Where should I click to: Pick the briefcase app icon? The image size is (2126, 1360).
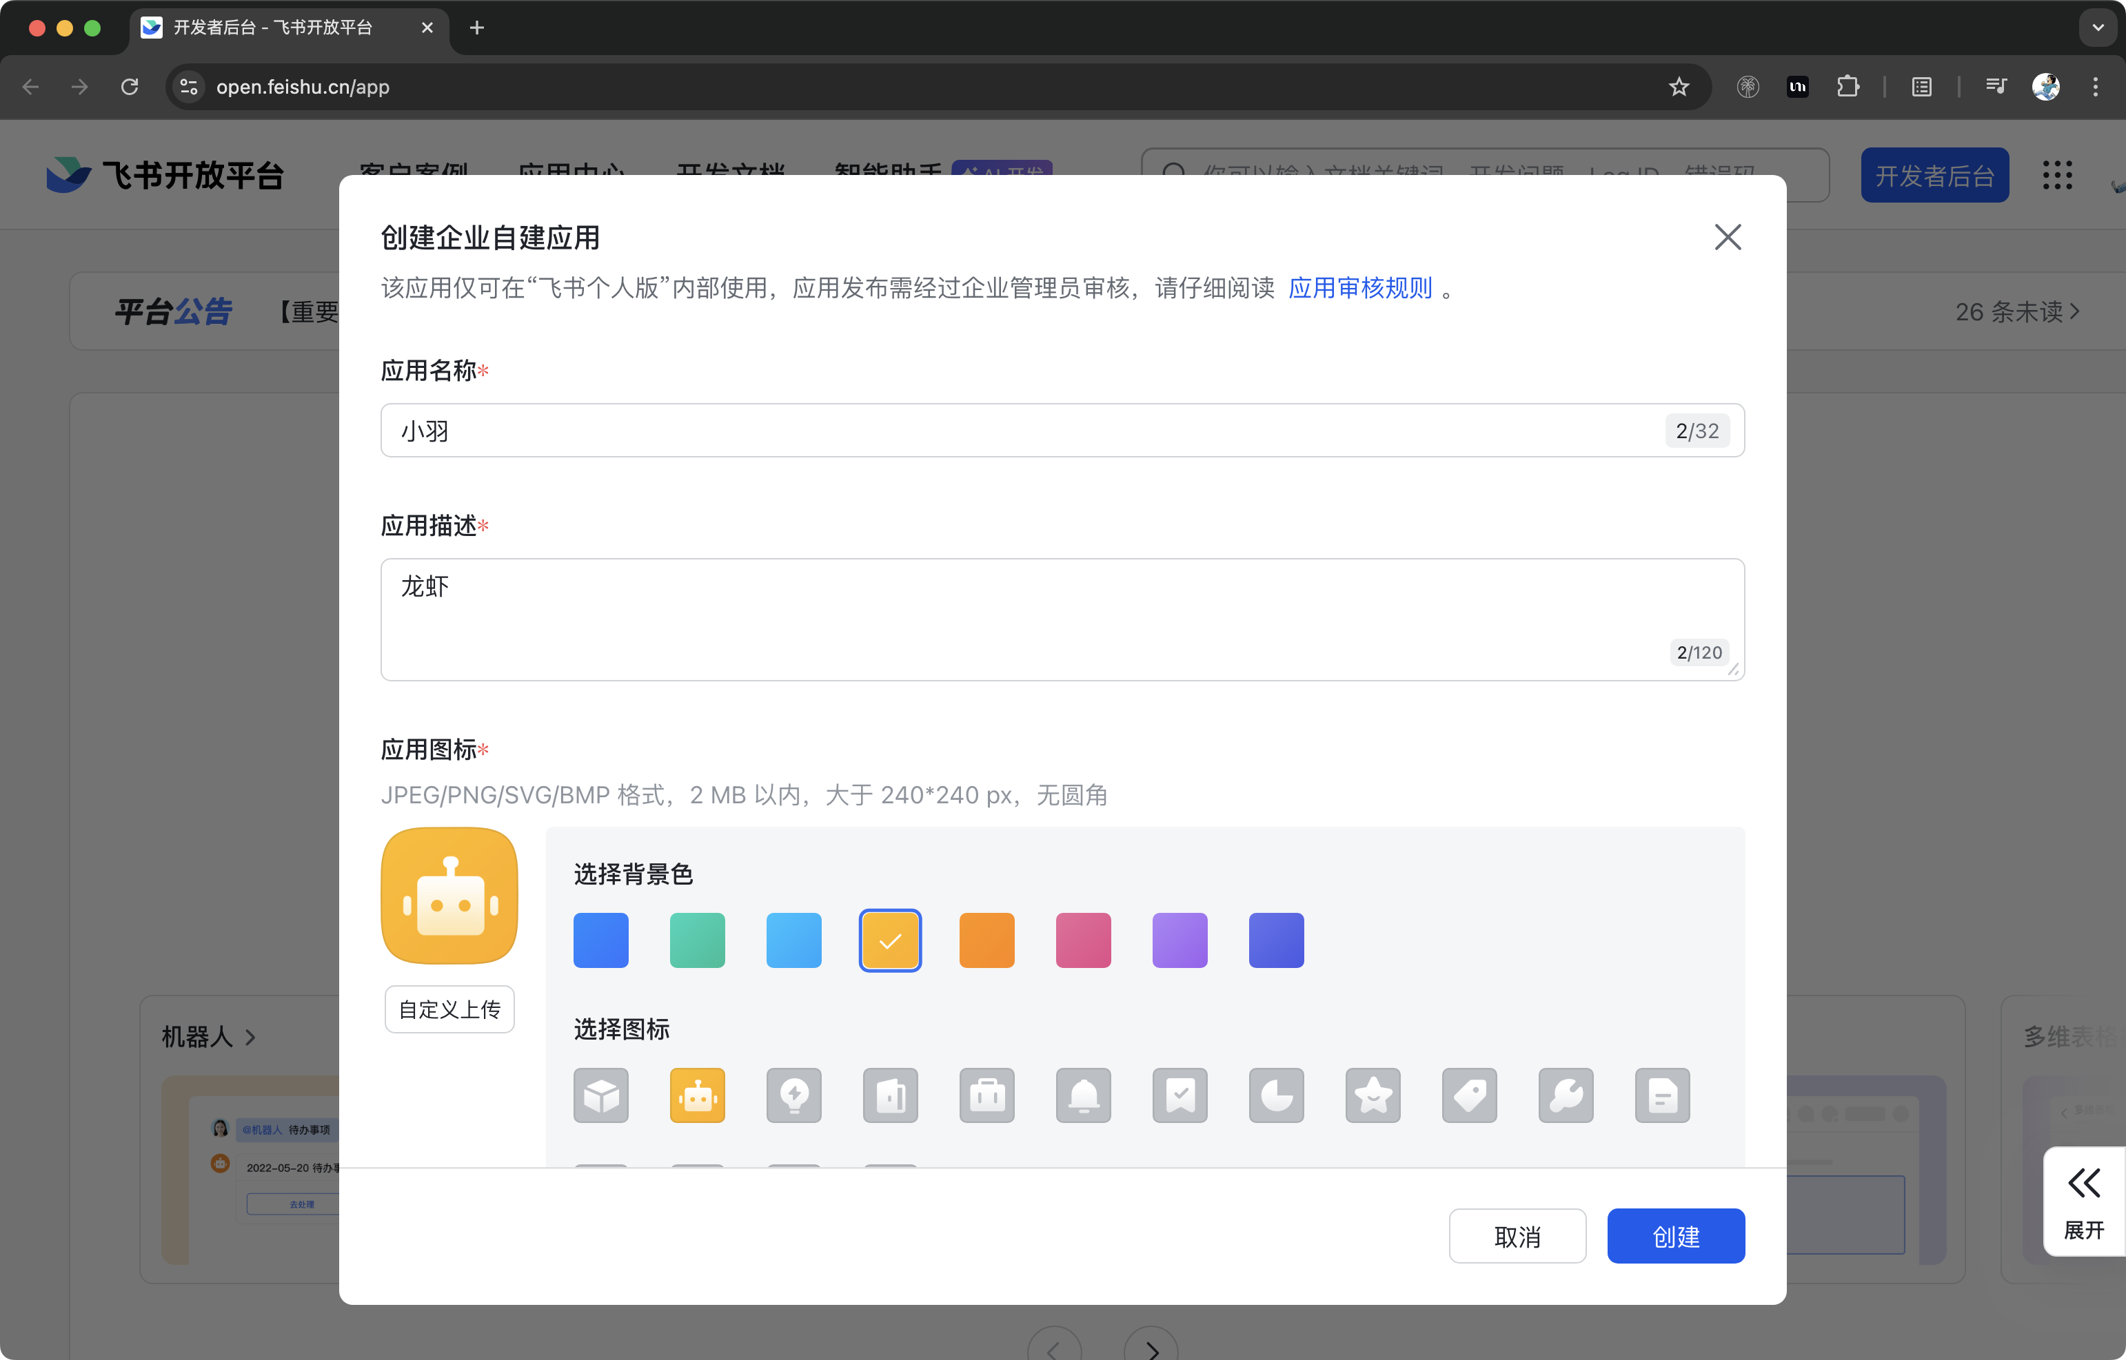coord(986,1095)
